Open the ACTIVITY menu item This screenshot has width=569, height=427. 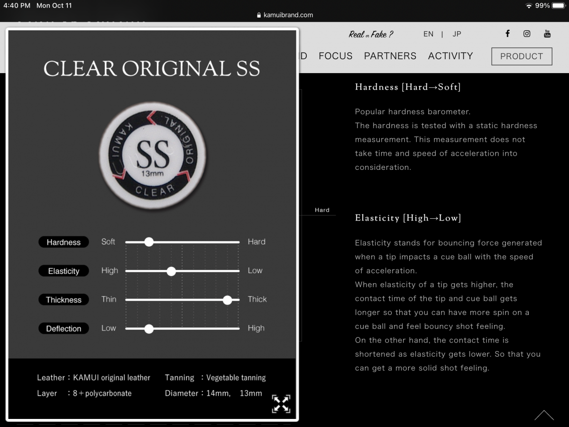tap(450, 56)
